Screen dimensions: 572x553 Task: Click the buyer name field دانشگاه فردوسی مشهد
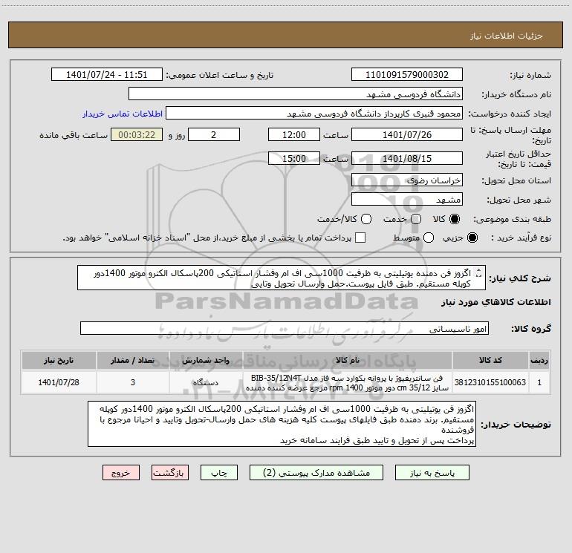tap(296, 94)
